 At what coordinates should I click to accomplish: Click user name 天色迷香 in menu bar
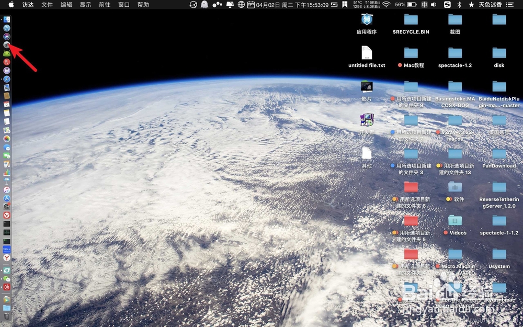pos(491,5)
